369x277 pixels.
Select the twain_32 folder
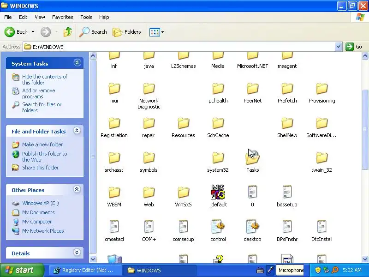[321, 158]
